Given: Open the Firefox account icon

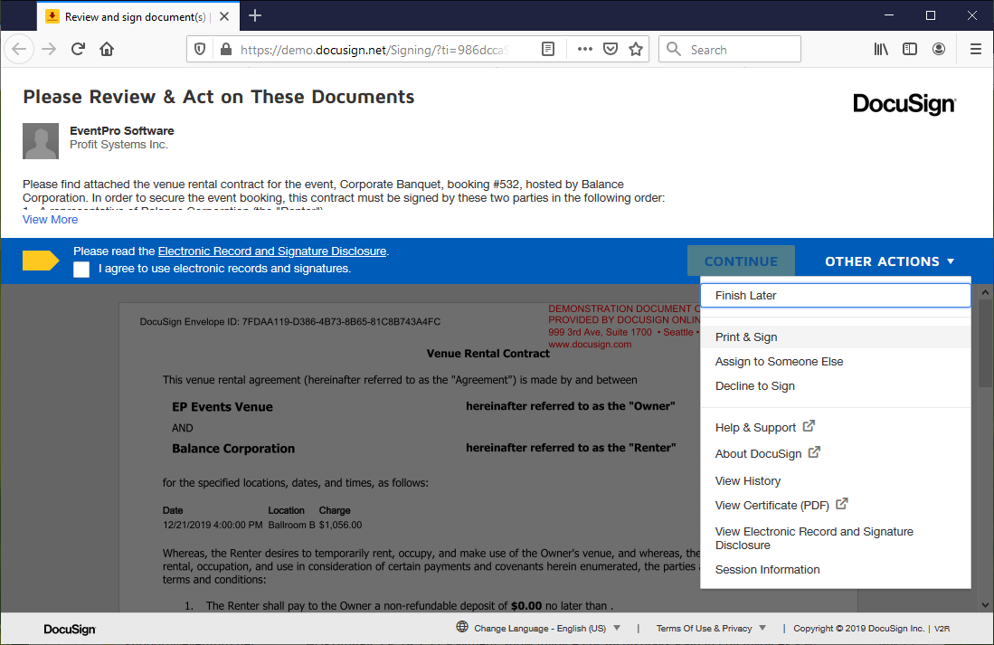Looking at the screenshot, I should (939, 49).
